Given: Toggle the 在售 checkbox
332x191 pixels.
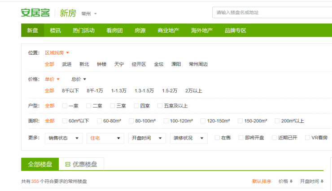Looking at the screenshot, I should pyautogui.click(x=218, y=138).
